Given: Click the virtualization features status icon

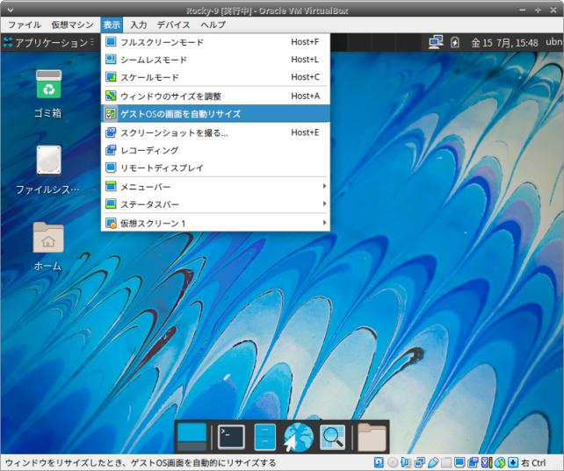Looking at the screenshot, I should pyautogui.click(x=487, y=462).
